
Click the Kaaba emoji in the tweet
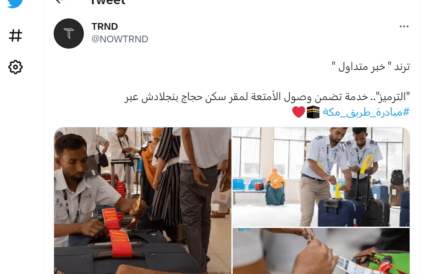(x=313, y=112)
